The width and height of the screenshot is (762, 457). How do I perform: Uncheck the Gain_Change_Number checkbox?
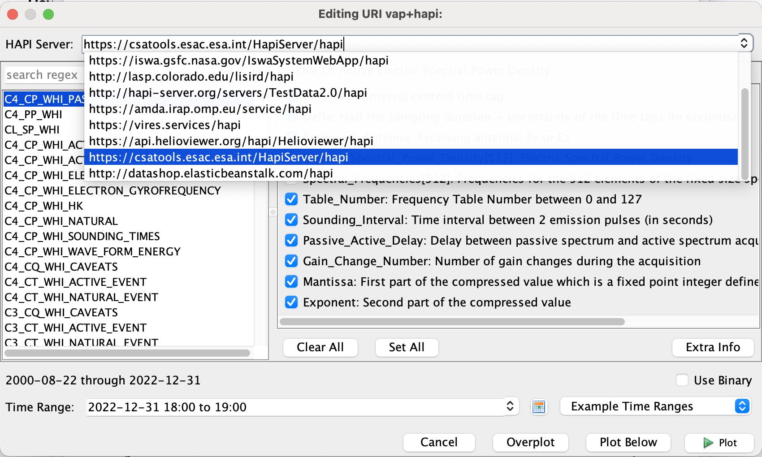[x=291, y=261]
